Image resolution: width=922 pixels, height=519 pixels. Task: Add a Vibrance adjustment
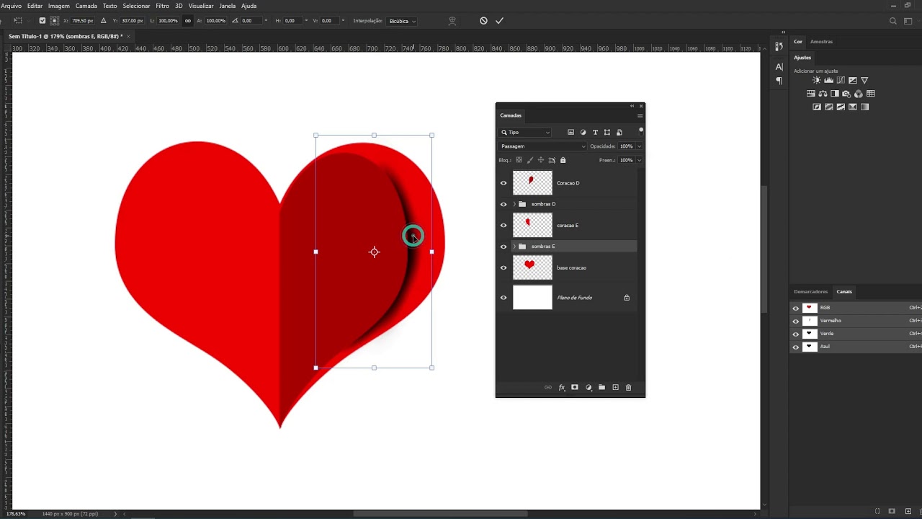tap(864, 80)
